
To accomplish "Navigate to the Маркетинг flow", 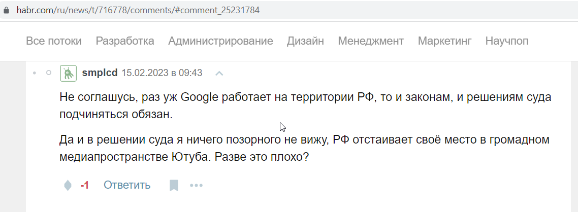I will pos(444,41).
